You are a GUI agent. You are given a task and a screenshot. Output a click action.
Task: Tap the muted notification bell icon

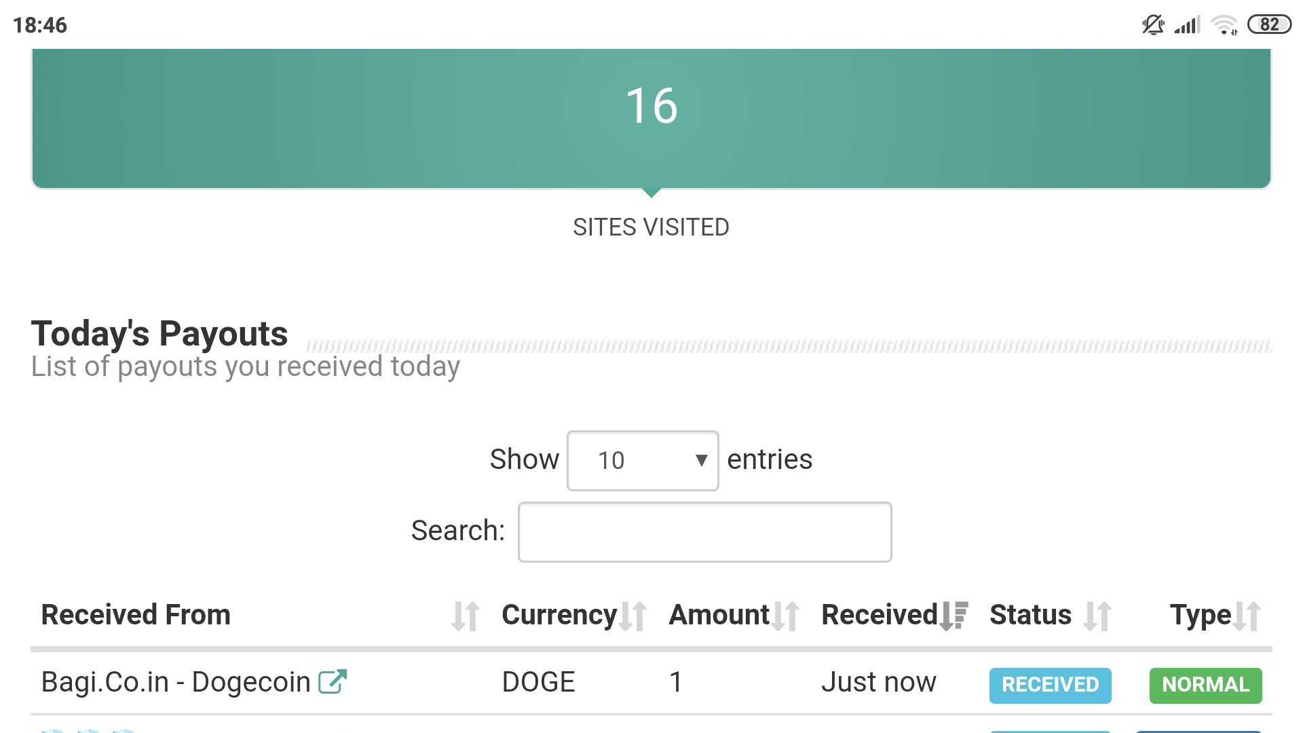(x=1152, y=25)
